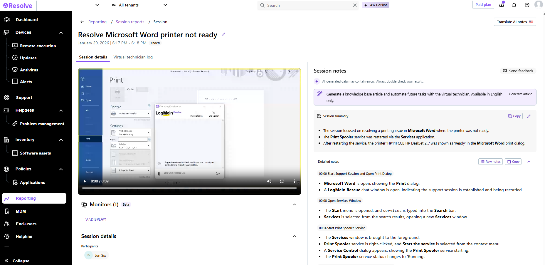Play the session recording video

pyautogui.click(x=85, y=181)
